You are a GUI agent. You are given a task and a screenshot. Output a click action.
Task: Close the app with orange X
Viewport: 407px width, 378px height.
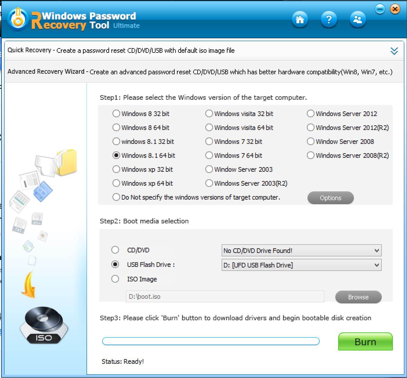pos(395,9)
